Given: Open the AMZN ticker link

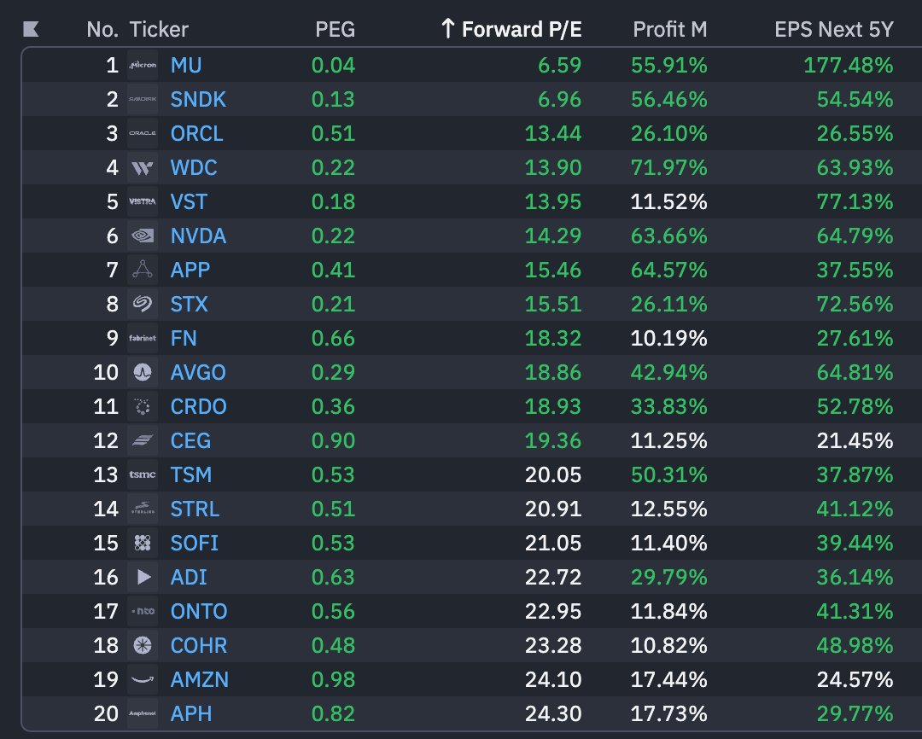Looking at the screenshot, I should coord(199,679).
